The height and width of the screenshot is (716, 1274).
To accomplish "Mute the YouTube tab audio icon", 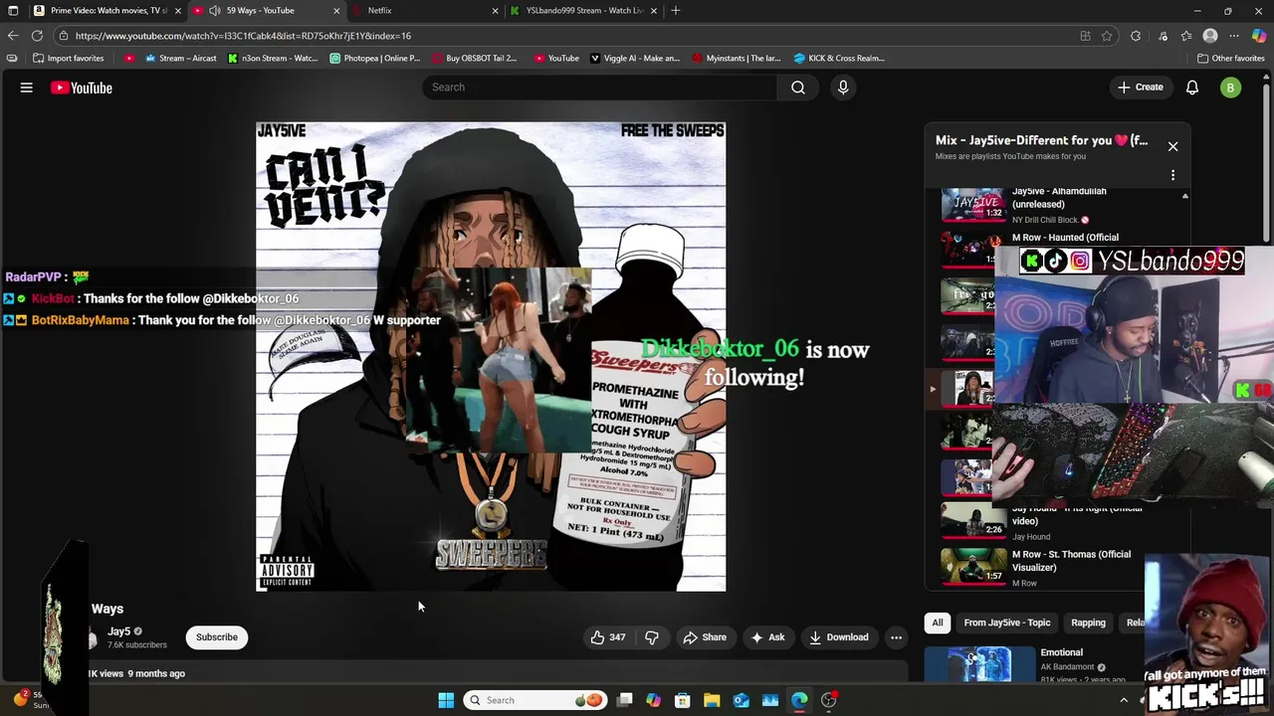I will click(x=214, y=11).
